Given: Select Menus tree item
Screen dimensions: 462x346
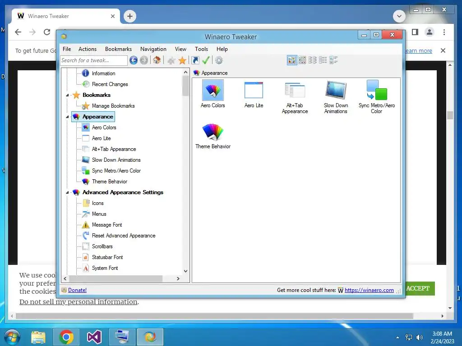Looking at the screenshot, I should click(x=99, y=214).
